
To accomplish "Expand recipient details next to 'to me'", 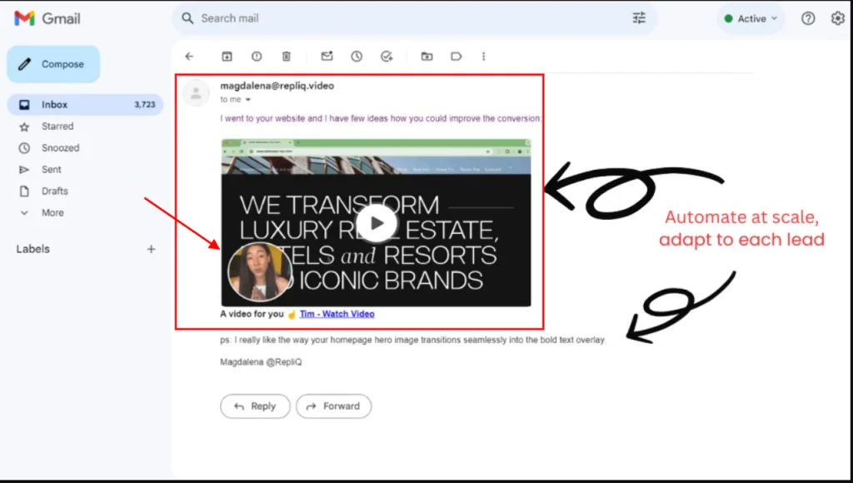I will coord(248,100).
